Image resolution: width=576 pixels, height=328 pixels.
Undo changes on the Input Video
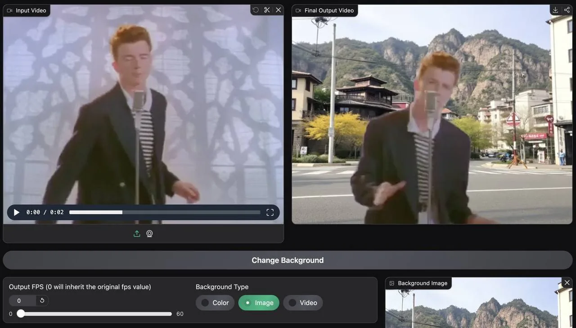coord(256,10)
